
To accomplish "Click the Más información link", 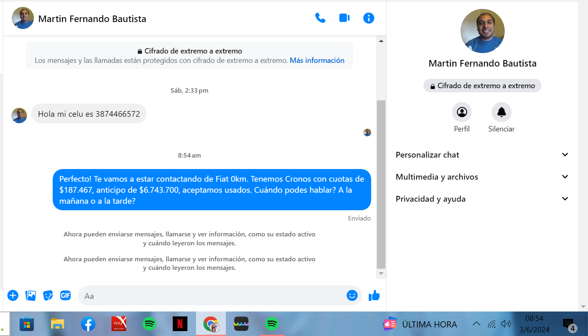I will (317, 60).
